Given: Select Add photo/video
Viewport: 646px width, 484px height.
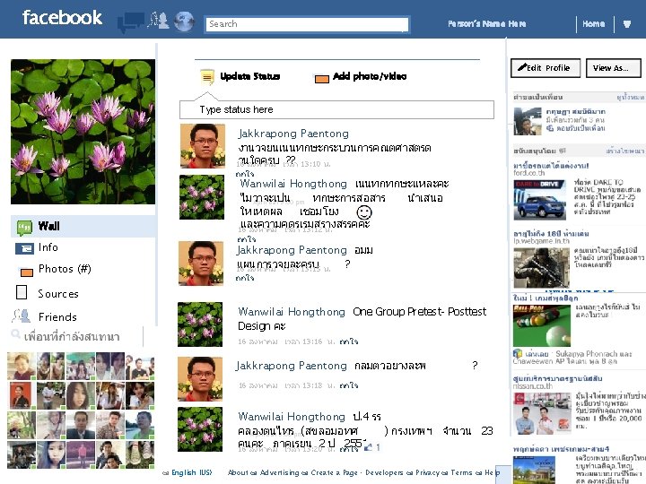Looking at the screenshot, I should click(x=370, y=76).
